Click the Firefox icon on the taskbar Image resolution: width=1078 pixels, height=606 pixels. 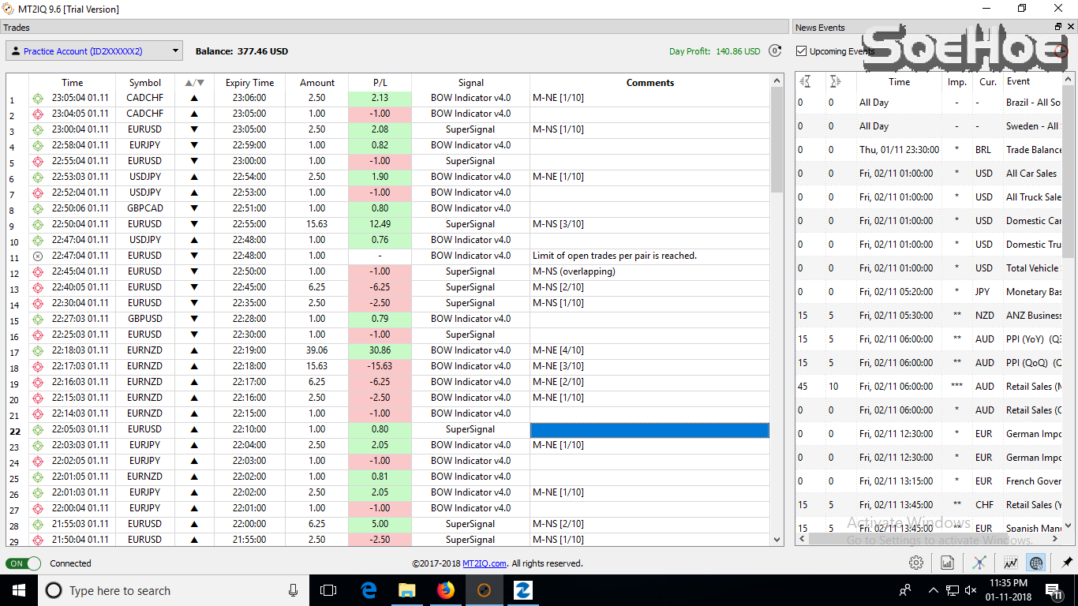coord(445,589)
